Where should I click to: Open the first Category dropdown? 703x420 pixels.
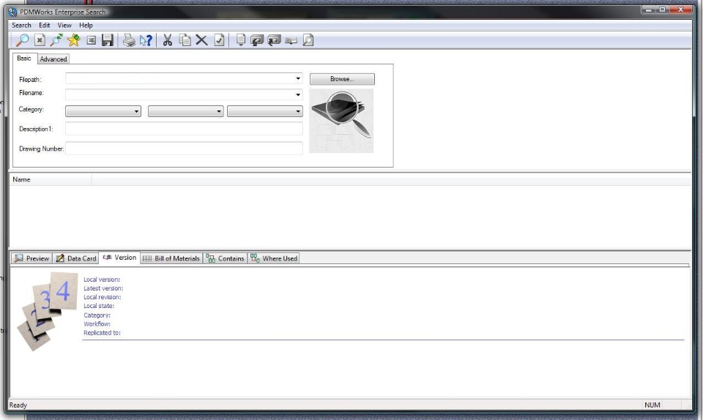click(103, 111)
